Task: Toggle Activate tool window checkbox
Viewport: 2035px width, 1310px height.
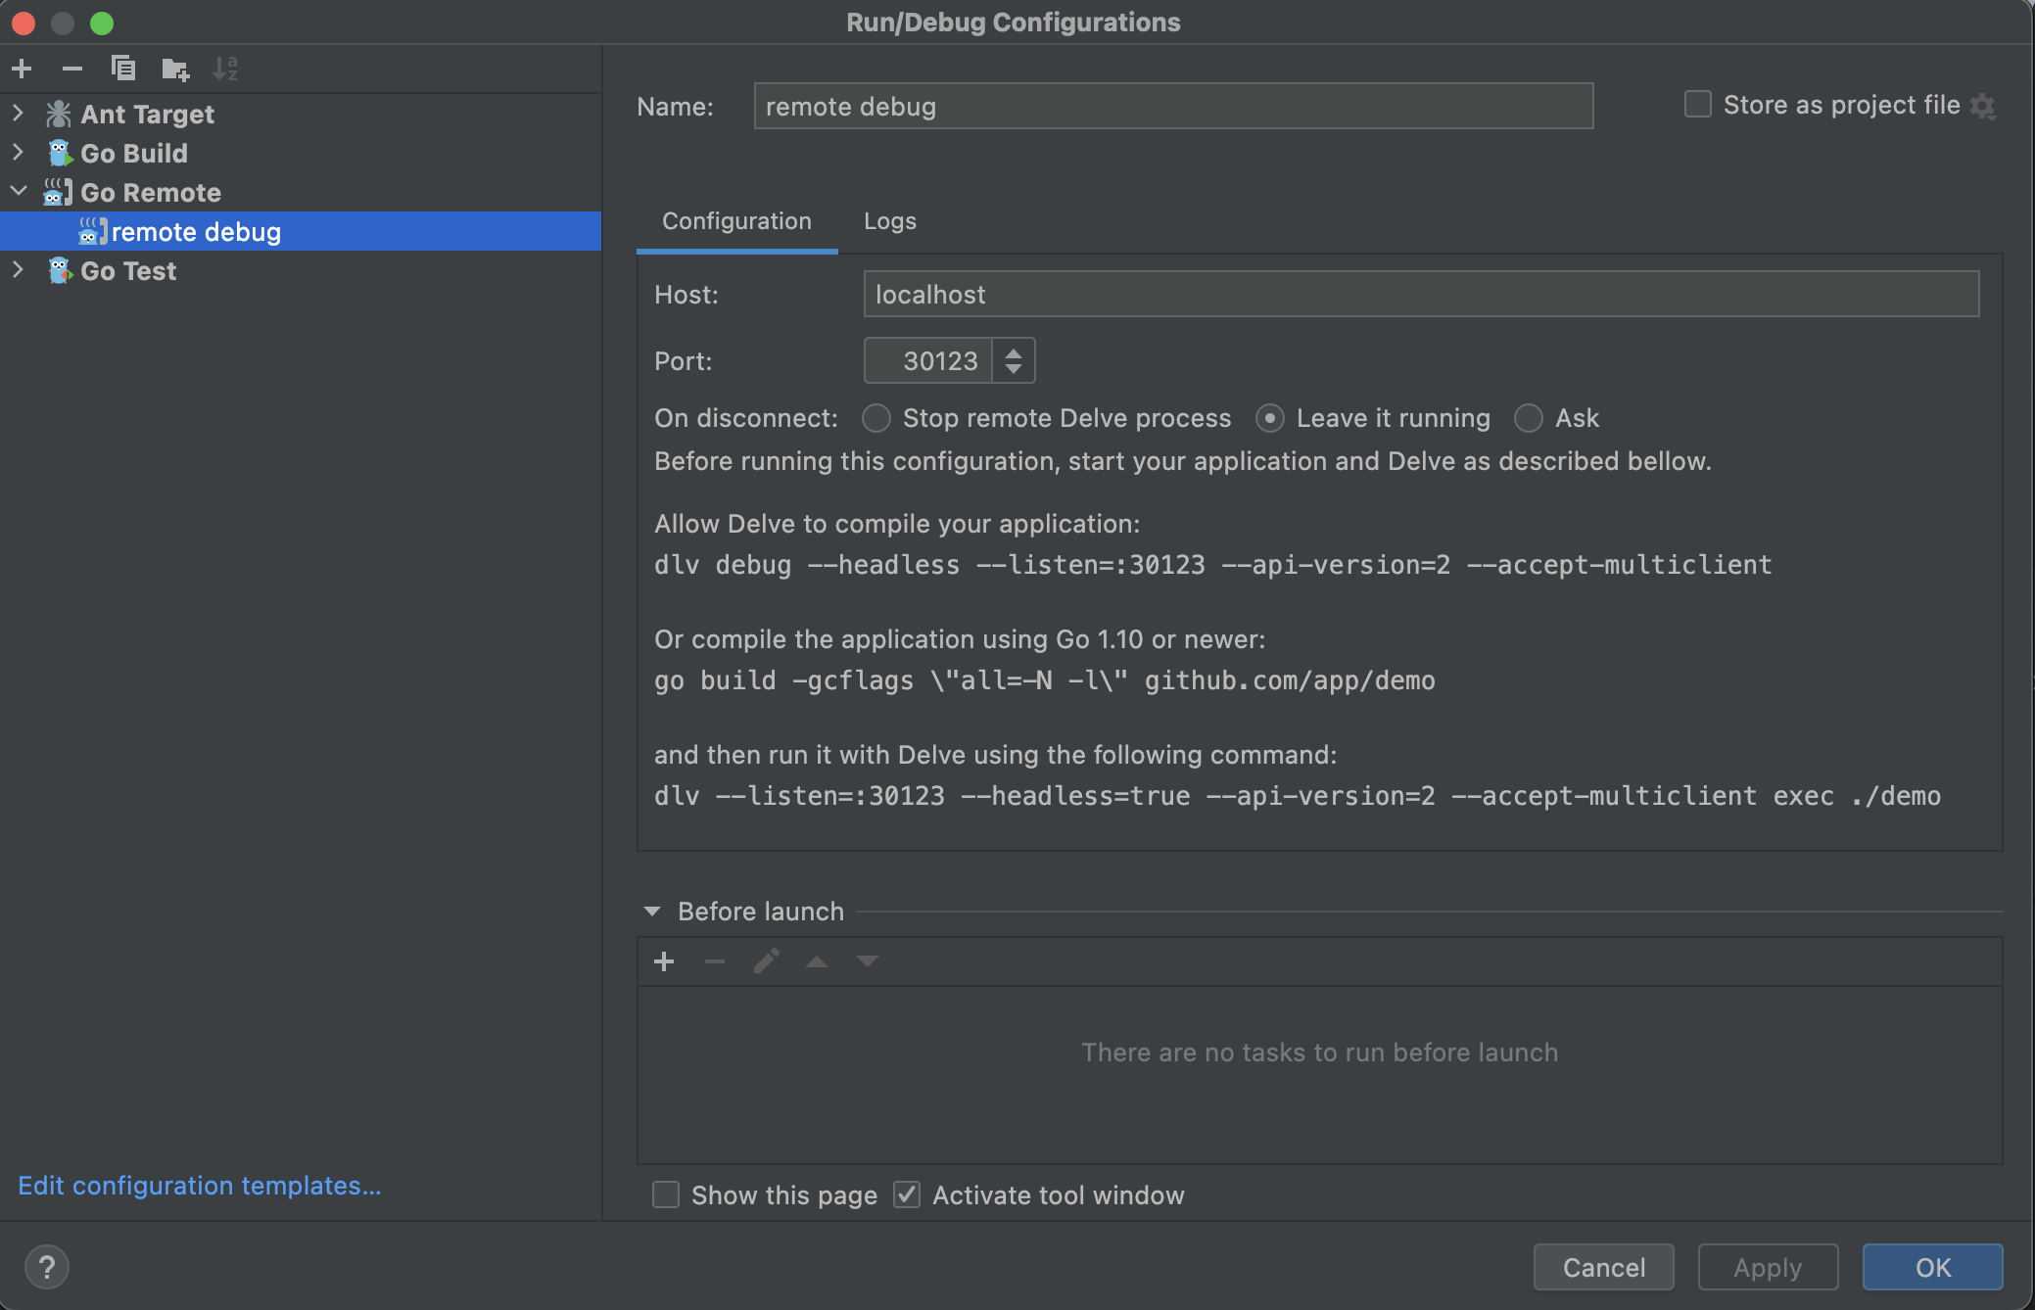Action: [907, 1194]
